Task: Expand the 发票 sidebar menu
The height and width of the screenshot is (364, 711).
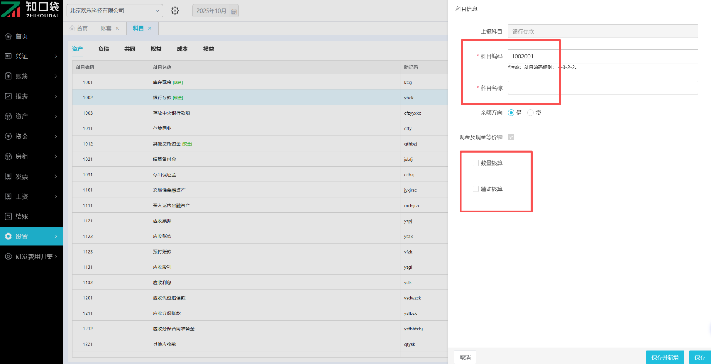Action: (31, 176)
